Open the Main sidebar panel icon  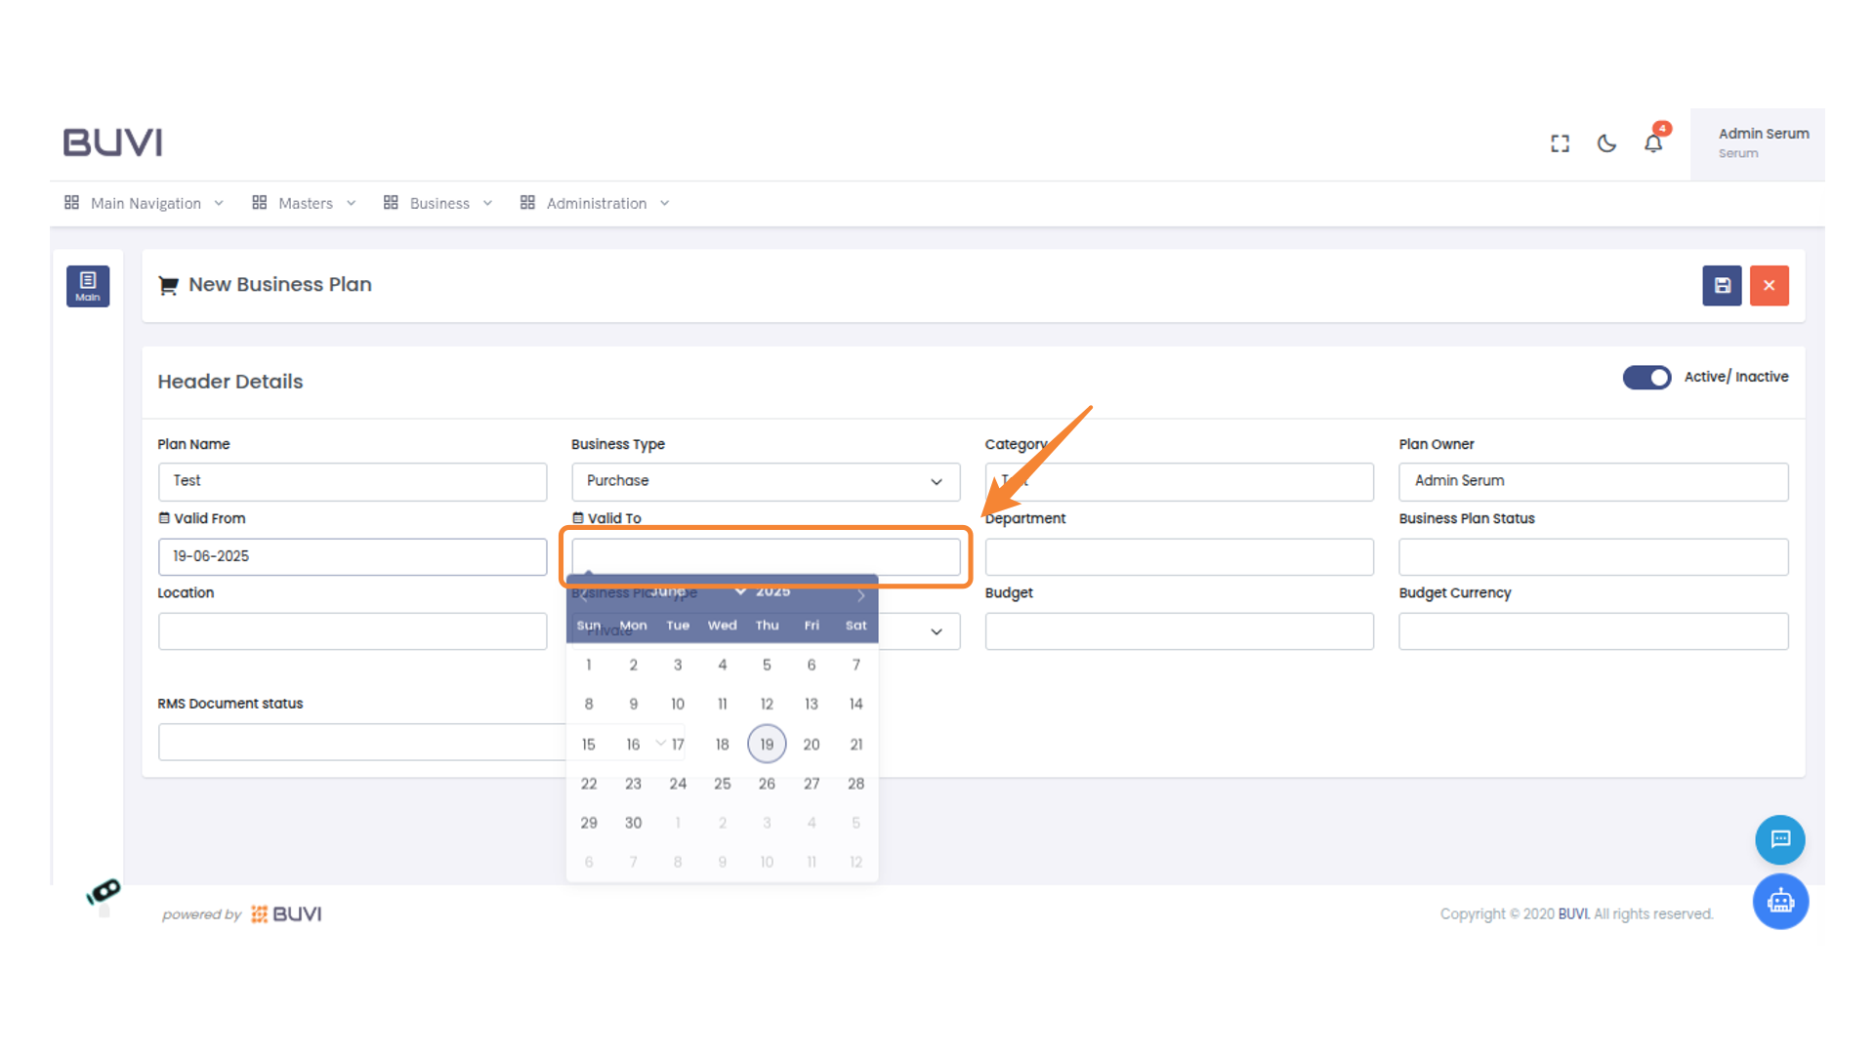(x=88, y=286)
